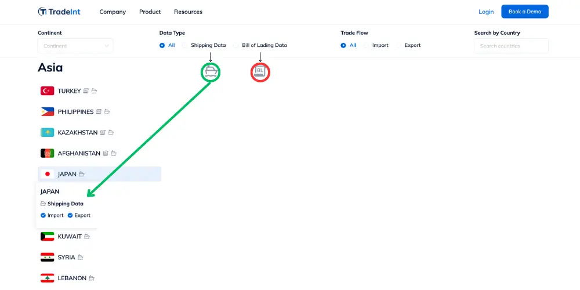Click the LEBANON country name
Image resolution: width=580 pixels, height=290 pixels.
(72, 278)
